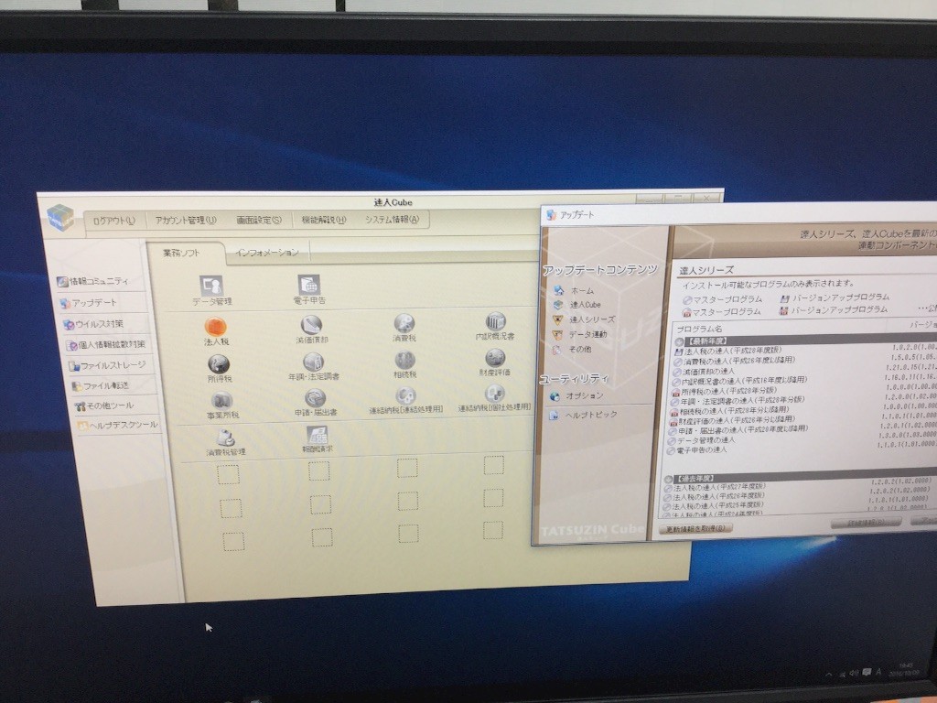Open ウイルス対策 sidebar item
The image size is (937, 703).
[93, 324]
